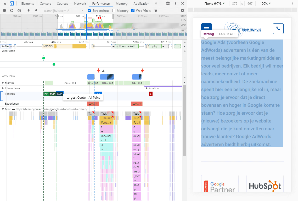Click the Team Nijhuis logo
This screenshot has height=201, width=298.
tap(243, 30)
